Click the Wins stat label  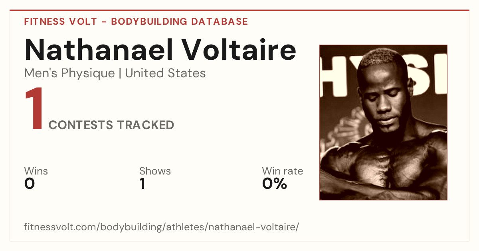(x=36, y=171)
